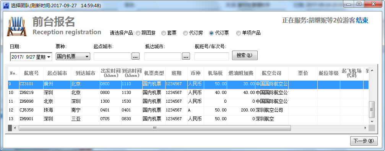Click the 下一步 next step button
385x151 pixels.
click(364, 141)
